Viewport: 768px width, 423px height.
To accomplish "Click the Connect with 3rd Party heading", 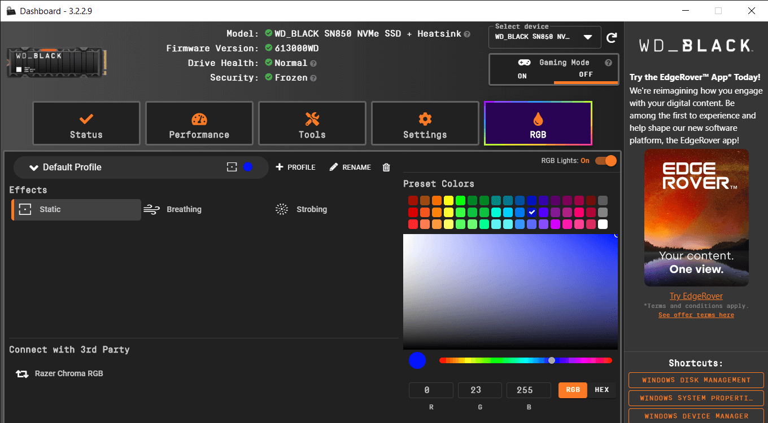I will [x=69, y=350].
